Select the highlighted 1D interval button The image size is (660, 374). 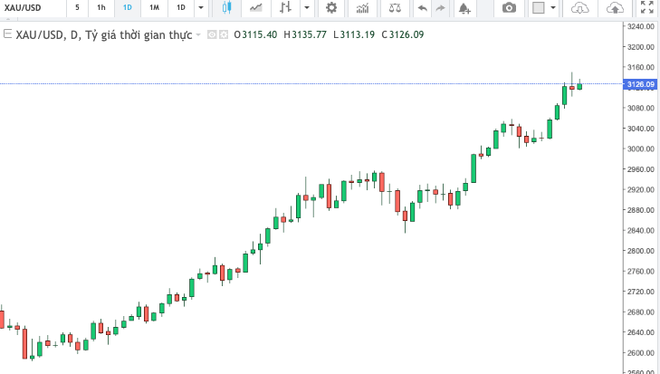[127, 7]
